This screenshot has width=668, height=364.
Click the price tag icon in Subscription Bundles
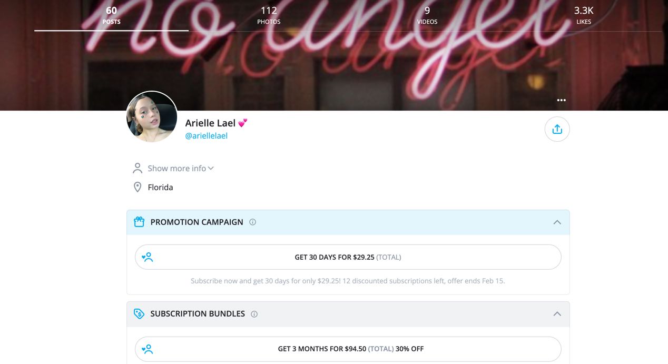click(139, 314)
